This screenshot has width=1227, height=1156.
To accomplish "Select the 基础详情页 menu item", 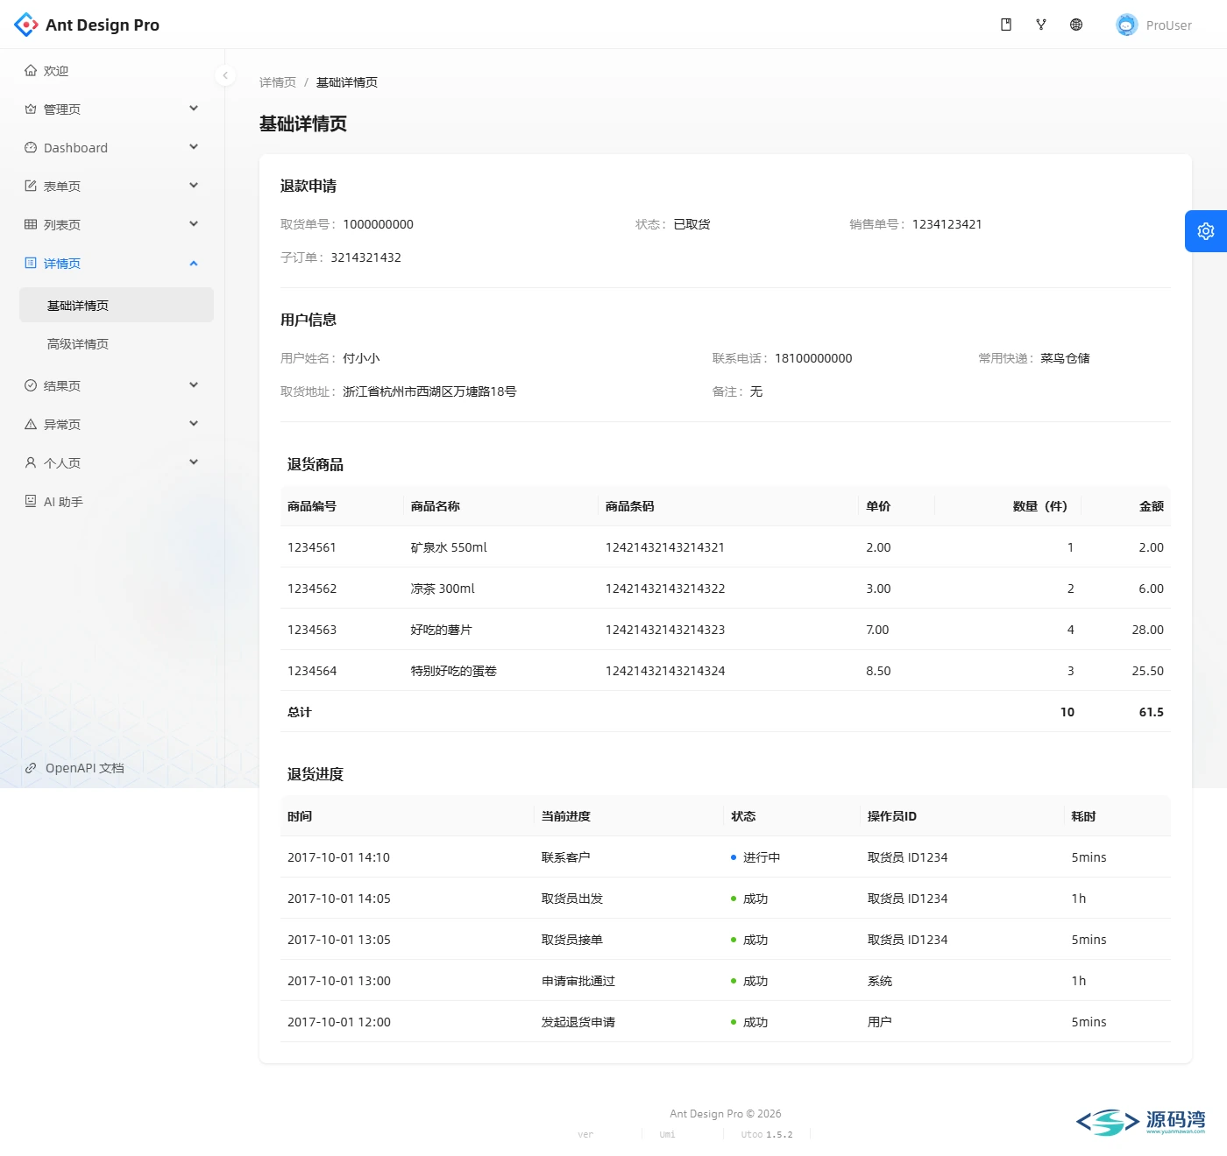I will [x=117, y=305].
